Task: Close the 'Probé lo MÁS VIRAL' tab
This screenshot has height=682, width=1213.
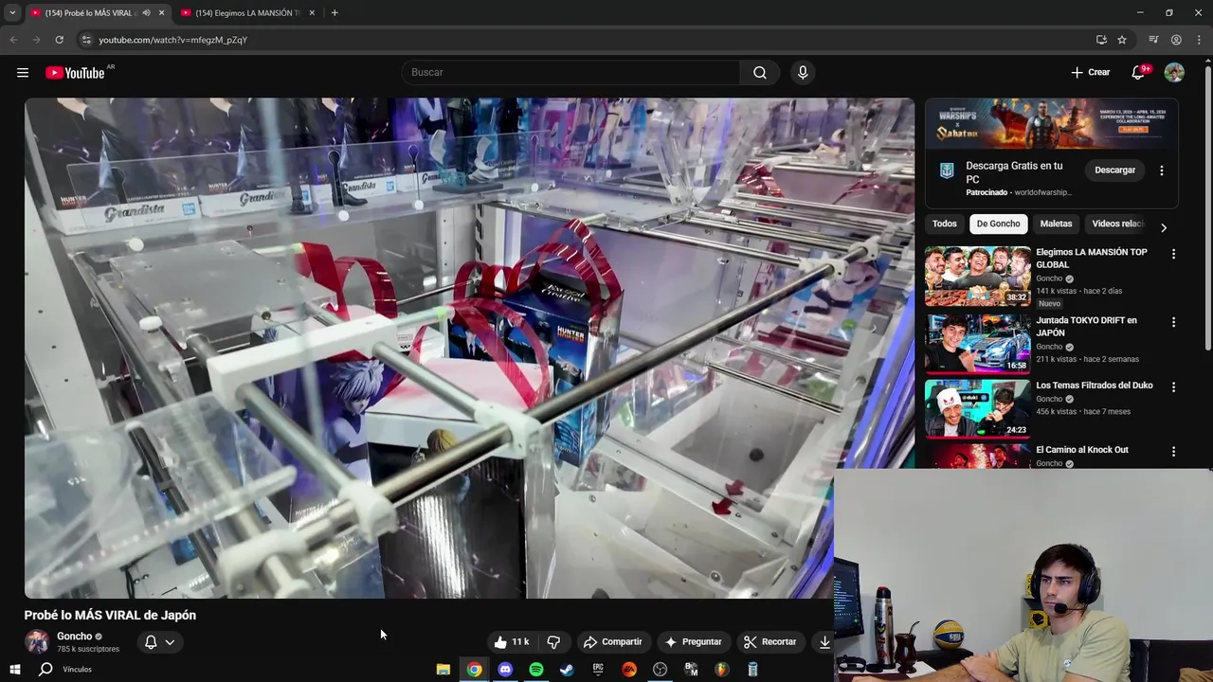Action: pyautogui.click(x=162, y=13)
